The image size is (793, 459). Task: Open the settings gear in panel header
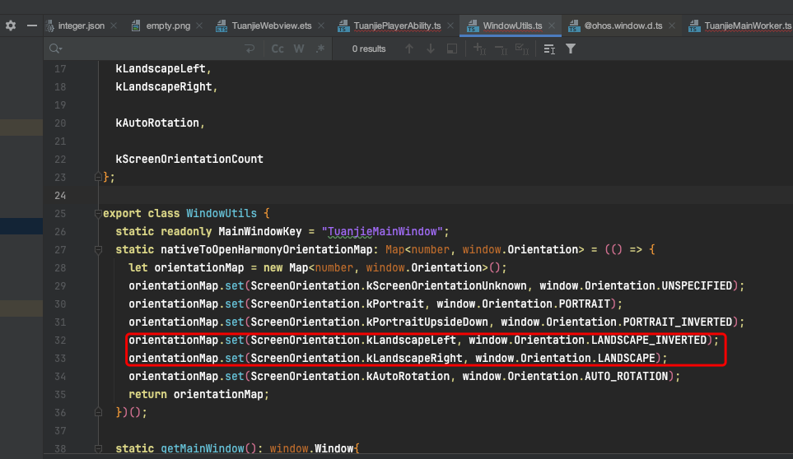pyautogui.click(x=11, y=25)
